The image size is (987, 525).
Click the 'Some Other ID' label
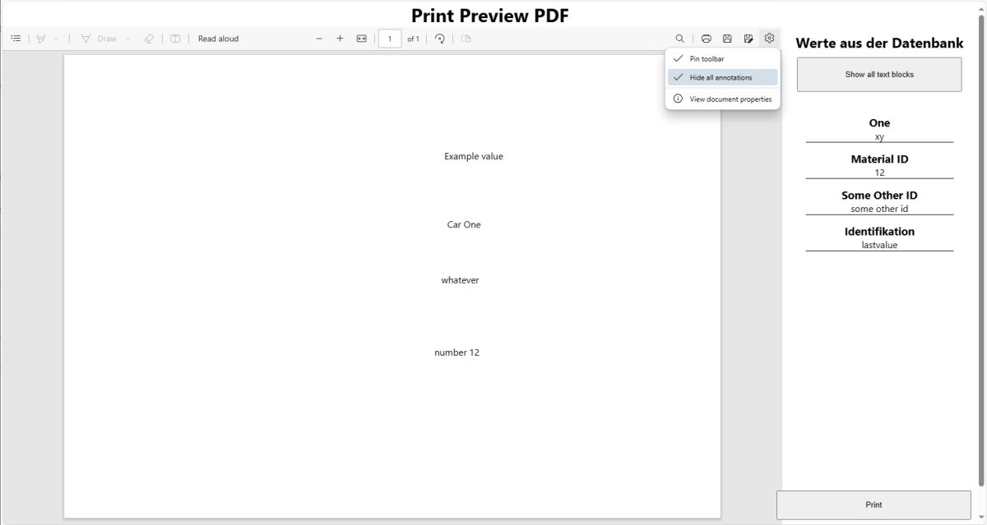click(879, 196)
